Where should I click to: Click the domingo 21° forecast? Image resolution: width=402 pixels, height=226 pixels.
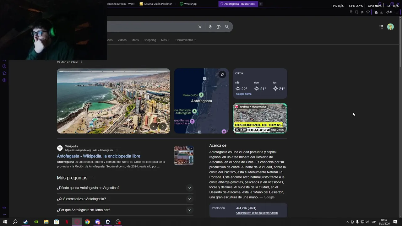click(260, 87)
